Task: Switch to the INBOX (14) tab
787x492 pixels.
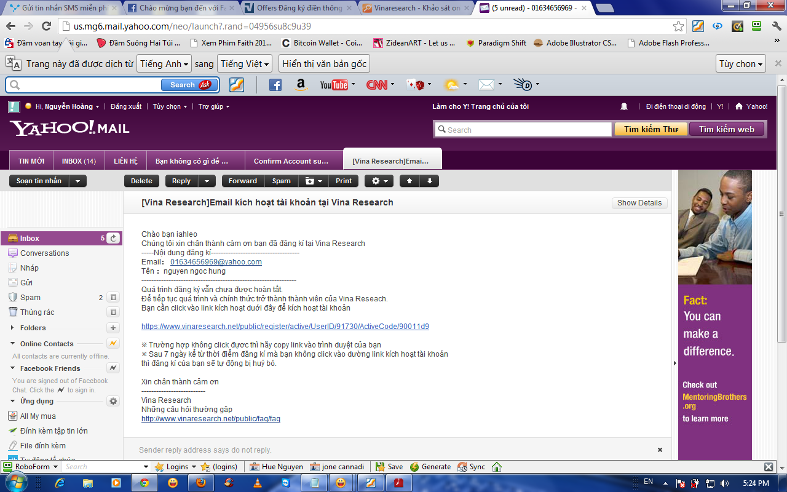Action: click(79, 161)
